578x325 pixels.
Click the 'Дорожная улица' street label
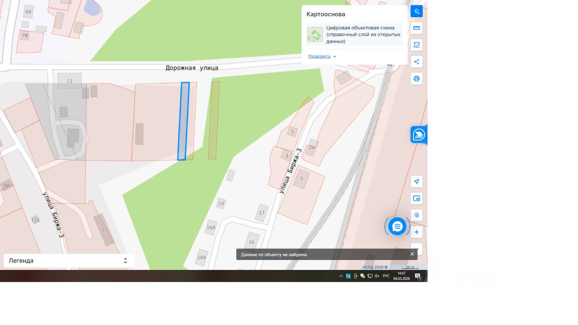coord(192,68)
